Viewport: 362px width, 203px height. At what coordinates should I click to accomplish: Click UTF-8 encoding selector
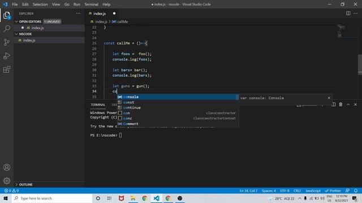coord(285,191)
